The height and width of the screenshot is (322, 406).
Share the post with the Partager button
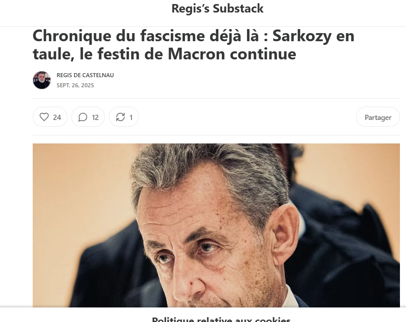pos(378,117)
